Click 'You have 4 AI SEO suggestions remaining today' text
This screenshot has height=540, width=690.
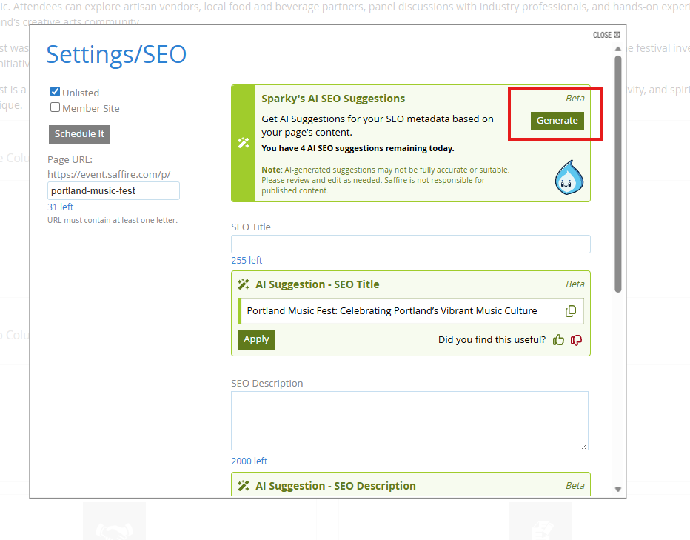[358, 148]
